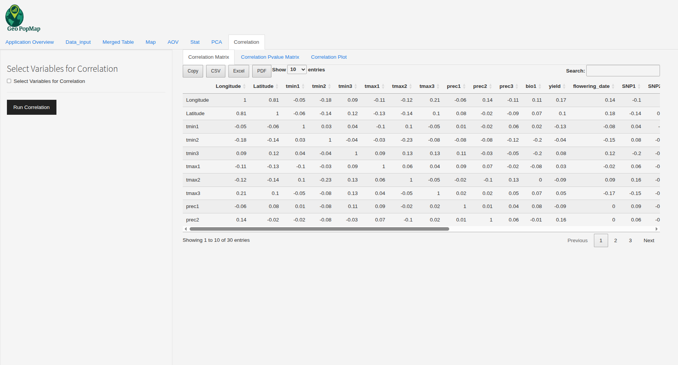The height and width of the screenshot is (365, 678).
Task: Click the tmin2 row label
Action: (x=192, y=140)
